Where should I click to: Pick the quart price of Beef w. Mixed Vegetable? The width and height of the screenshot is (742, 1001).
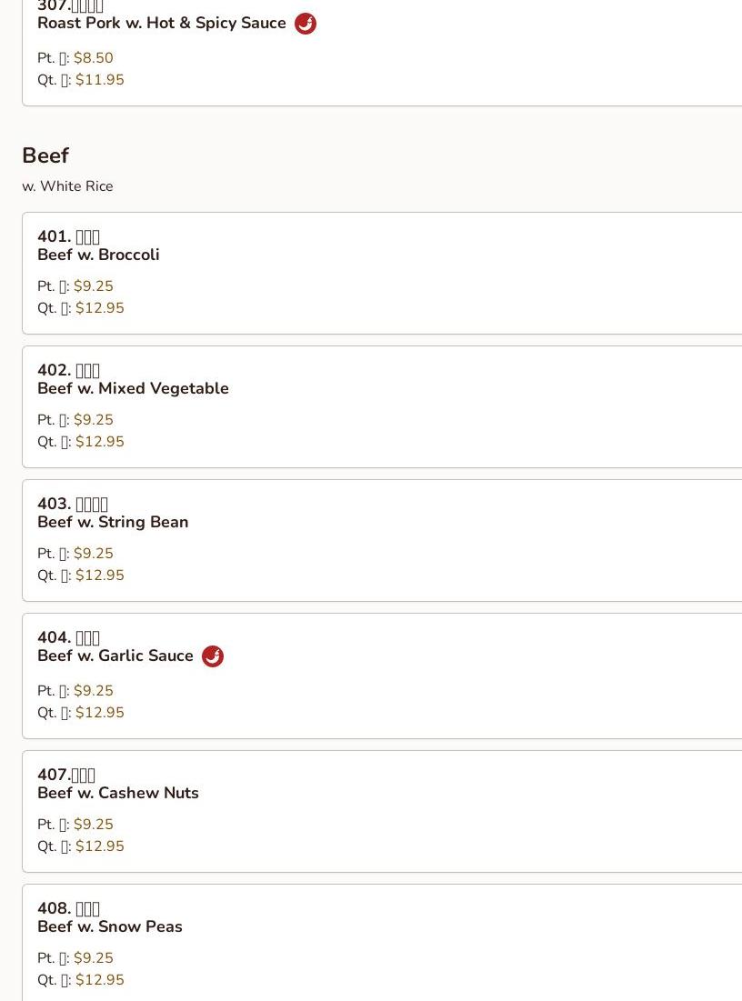coord(100,442)
